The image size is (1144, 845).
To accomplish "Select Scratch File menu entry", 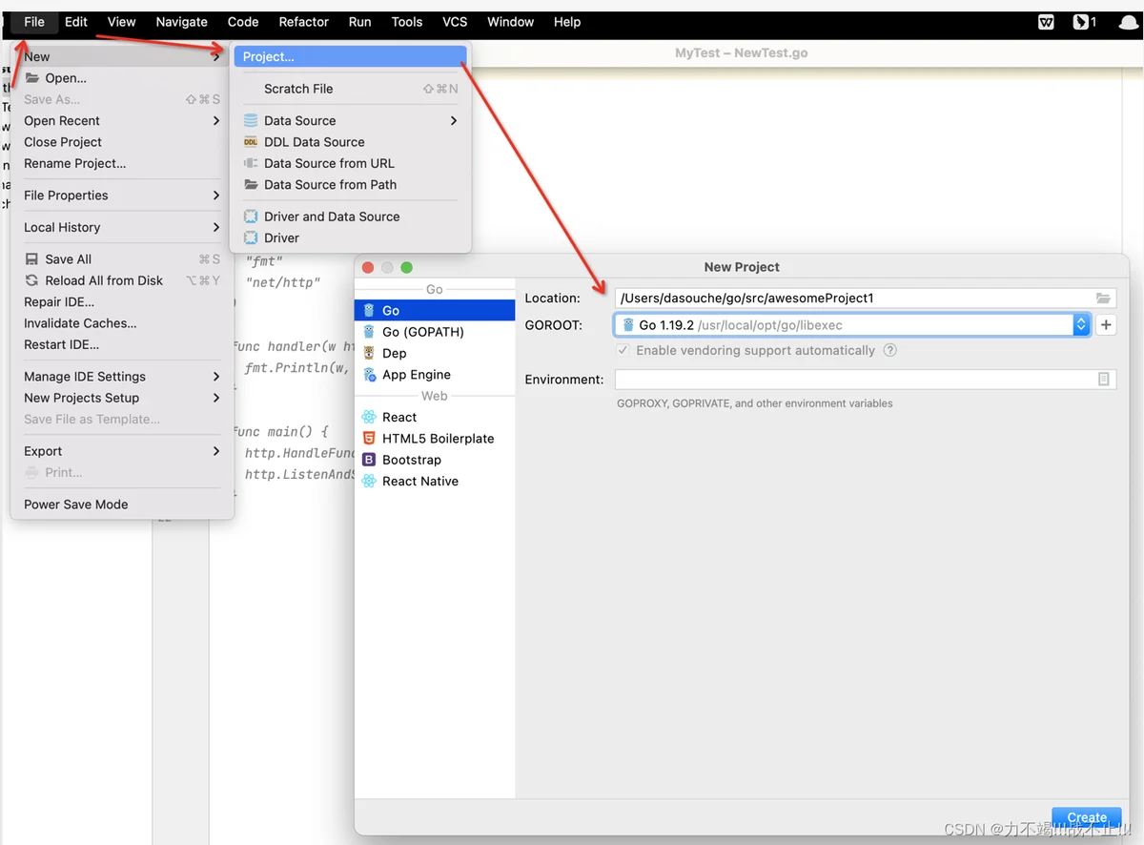I will pos(350,89).
